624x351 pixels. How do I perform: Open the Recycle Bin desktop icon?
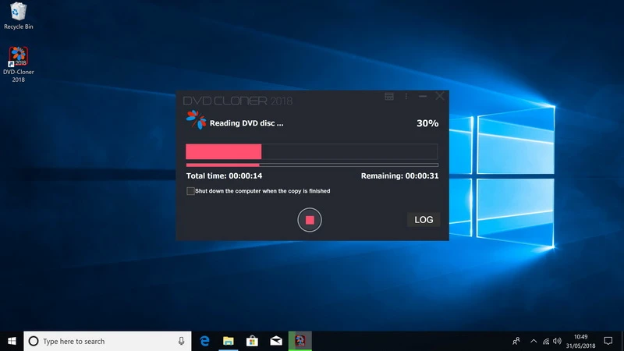[18, 16]
